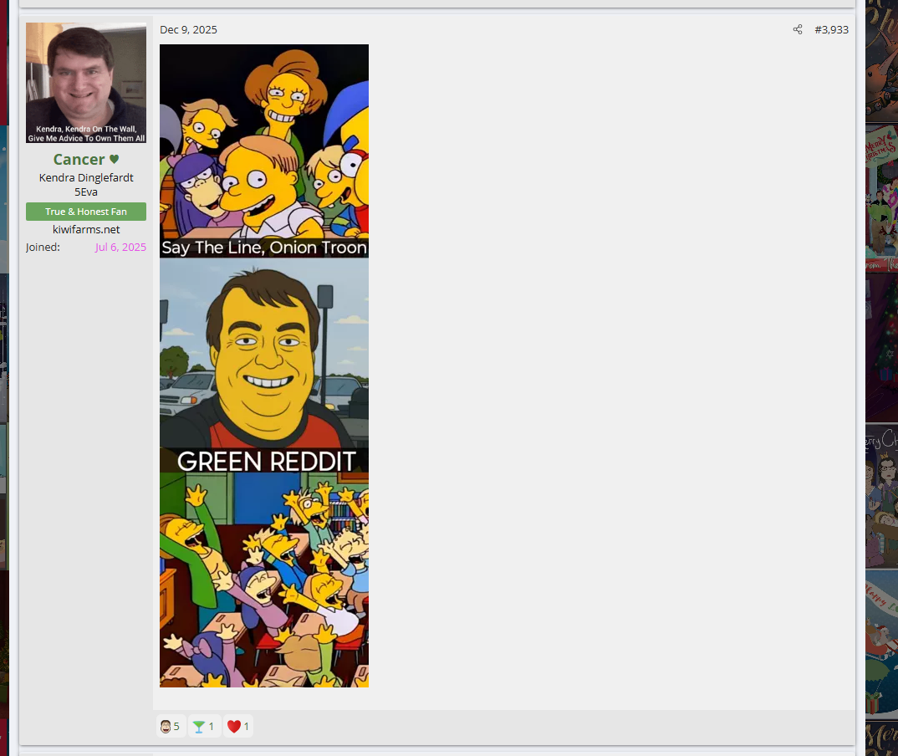Click the green heart next to Cancer username
This screenshot has height=756, width=898.
115,160
